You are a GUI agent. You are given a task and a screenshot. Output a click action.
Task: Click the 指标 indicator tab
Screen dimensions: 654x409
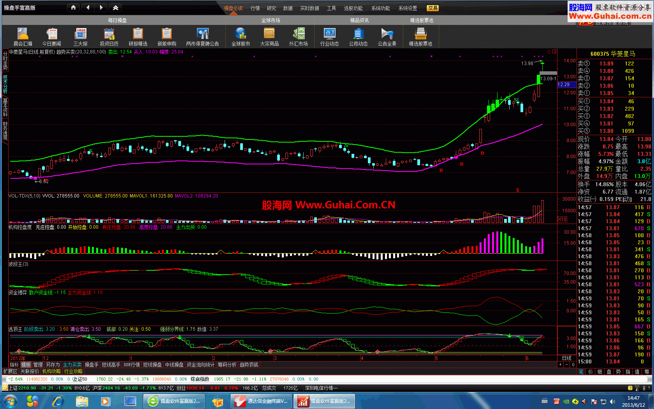click(x=14, y=365)
